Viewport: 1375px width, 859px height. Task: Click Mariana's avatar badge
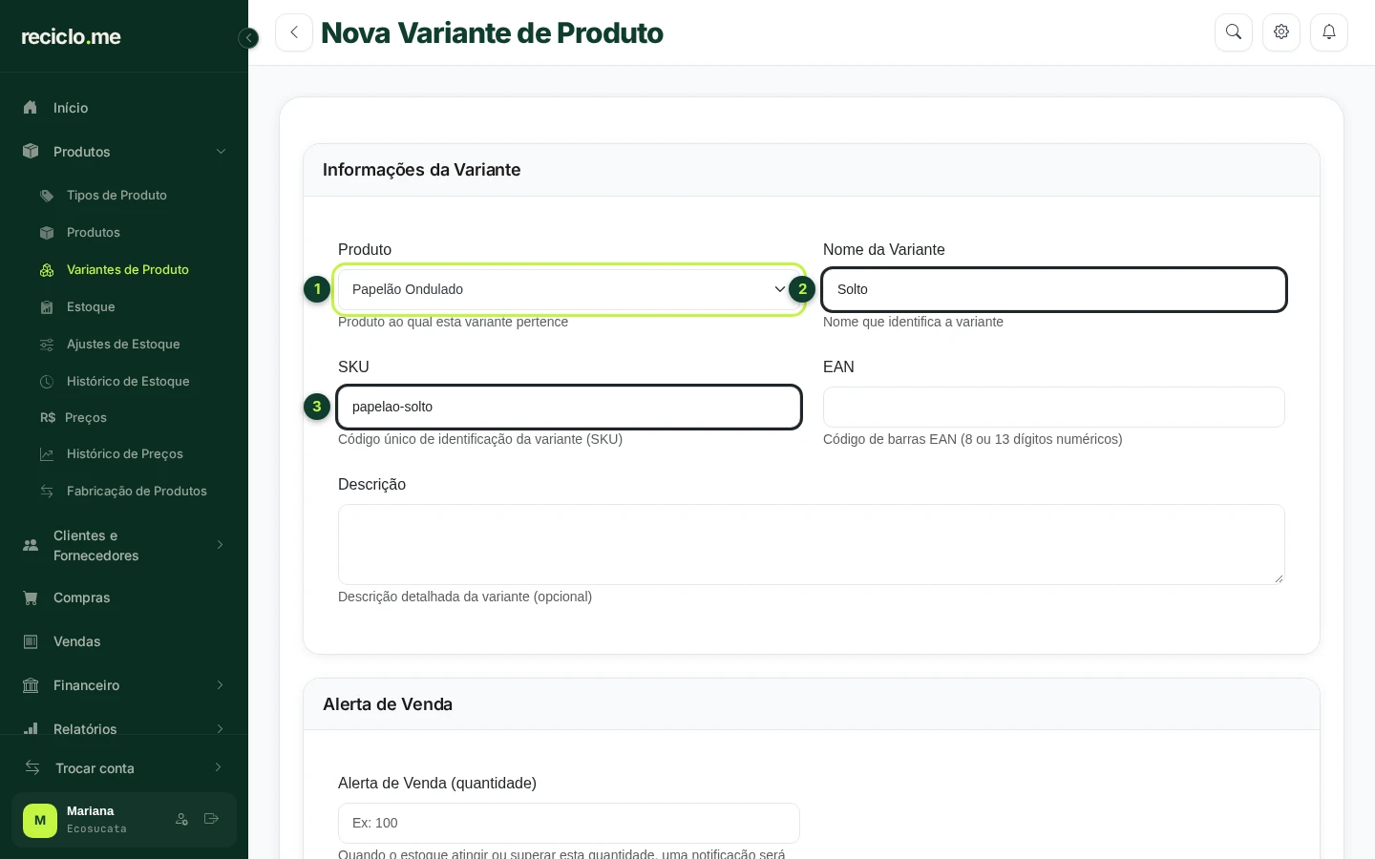pyautogui.click(x=40, y=820)
